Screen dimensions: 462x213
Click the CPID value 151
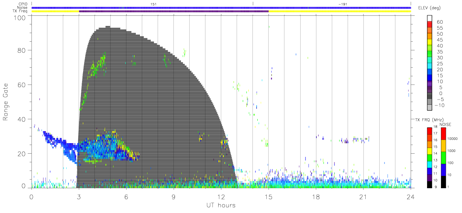(153, 4)
